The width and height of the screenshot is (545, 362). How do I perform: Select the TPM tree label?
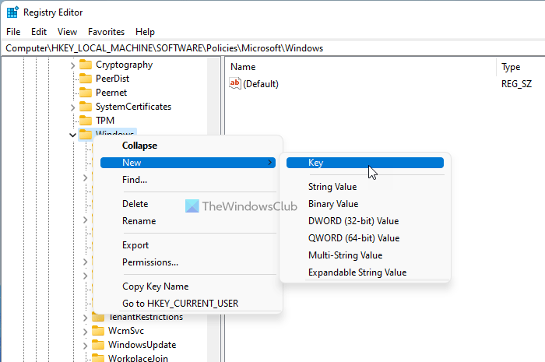[x=105, y=120]
